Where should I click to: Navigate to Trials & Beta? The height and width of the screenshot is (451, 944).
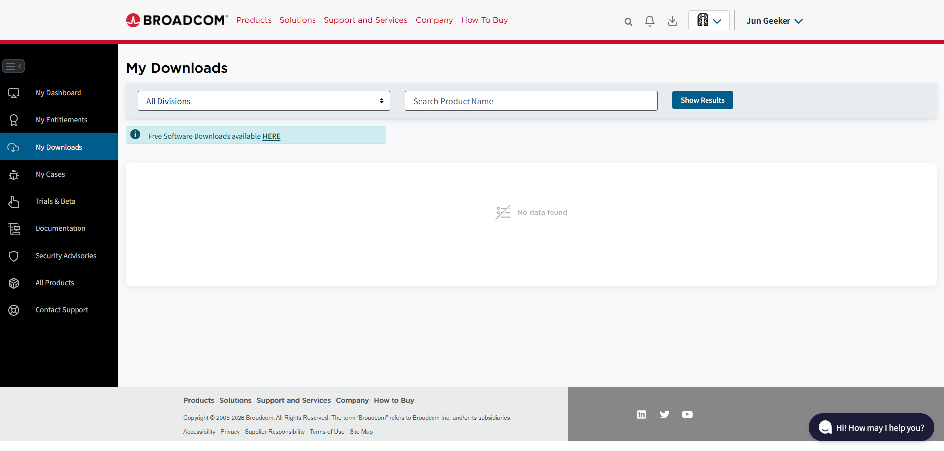(x=55, y=201)
